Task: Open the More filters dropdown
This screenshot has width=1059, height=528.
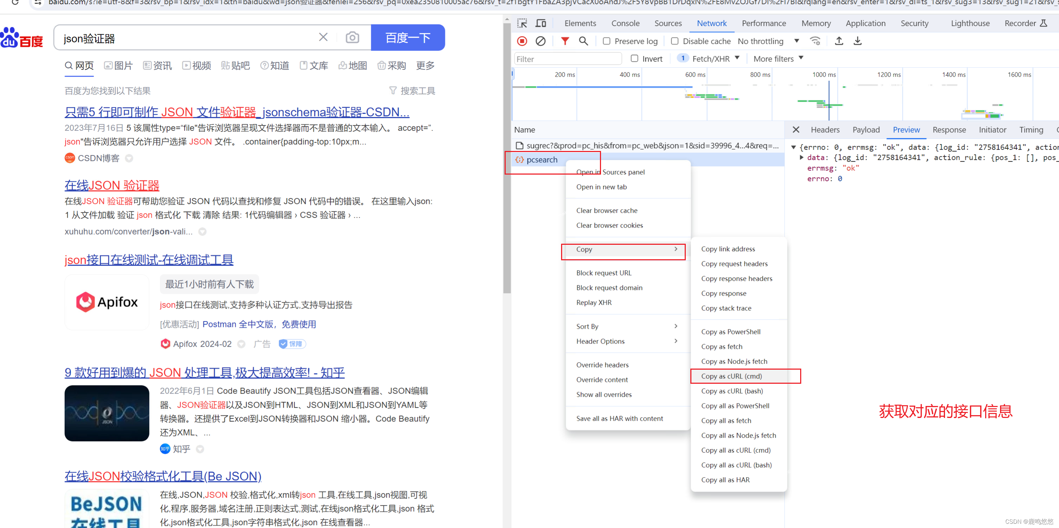Action: pos(778,59)
